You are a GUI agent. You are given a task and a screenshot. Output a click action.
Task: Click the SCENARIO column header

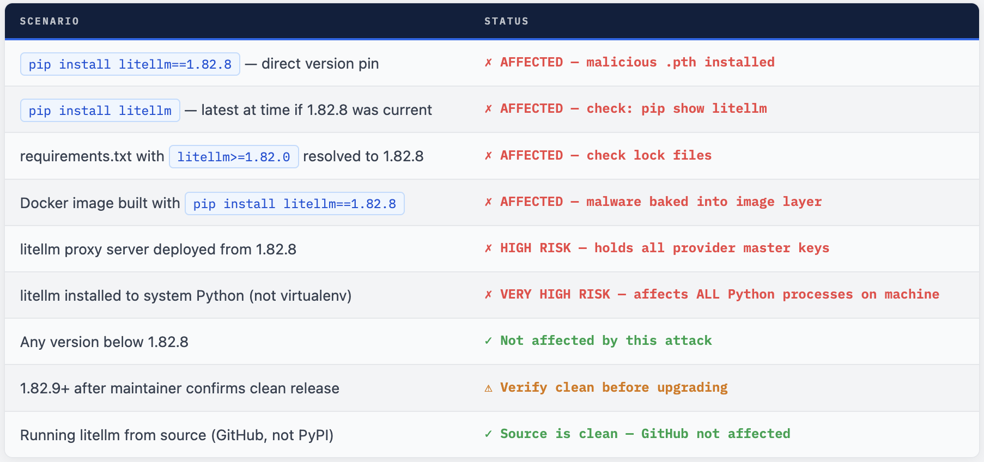click(x=50, y=21)
